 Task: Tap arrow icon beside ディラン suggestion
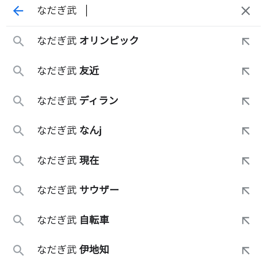pyautogui.click(x=246, y=101)
